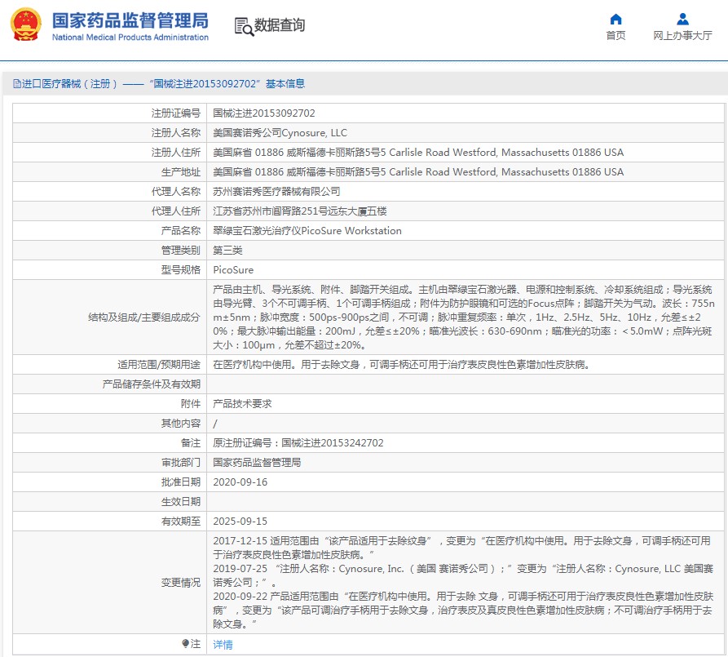Select the 第三类 category value
This screenshot has width=728, height=657.
pos(227,251)
